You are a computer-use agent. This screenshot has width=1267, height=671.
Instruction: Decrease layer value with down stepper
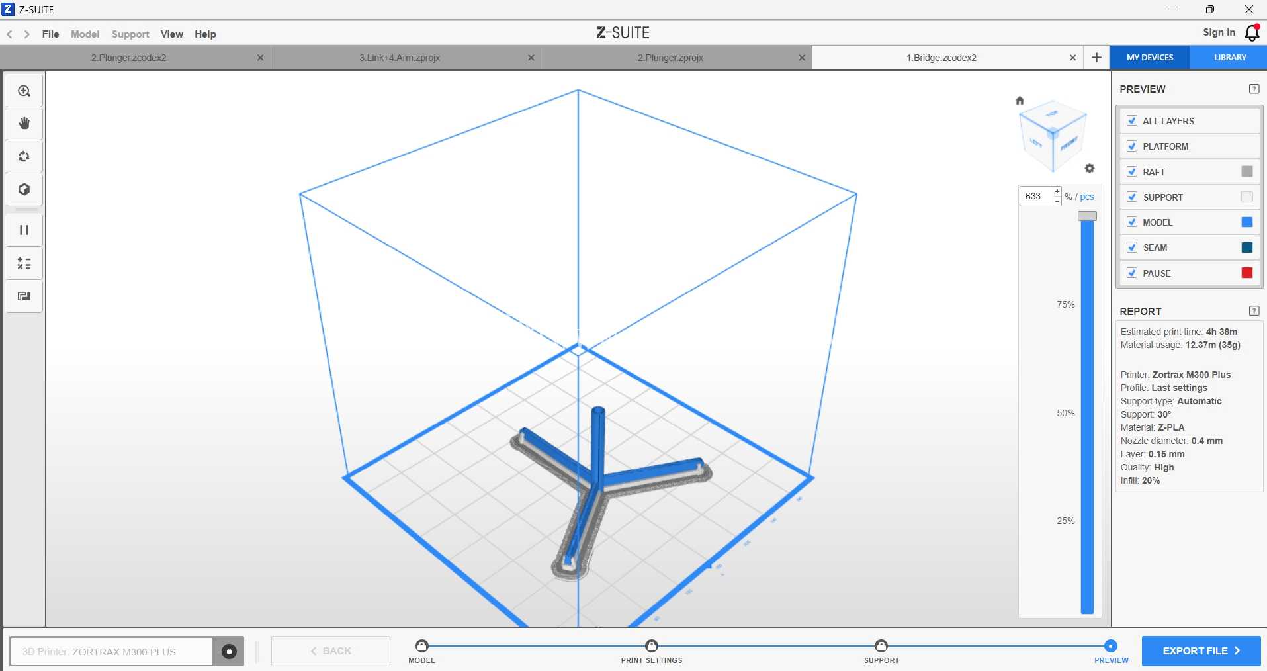pos(1057,201)
